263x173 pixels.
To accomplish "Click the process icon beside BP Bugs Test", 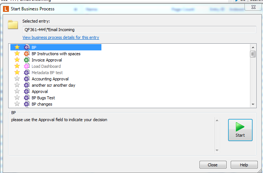I will [26, 98].
